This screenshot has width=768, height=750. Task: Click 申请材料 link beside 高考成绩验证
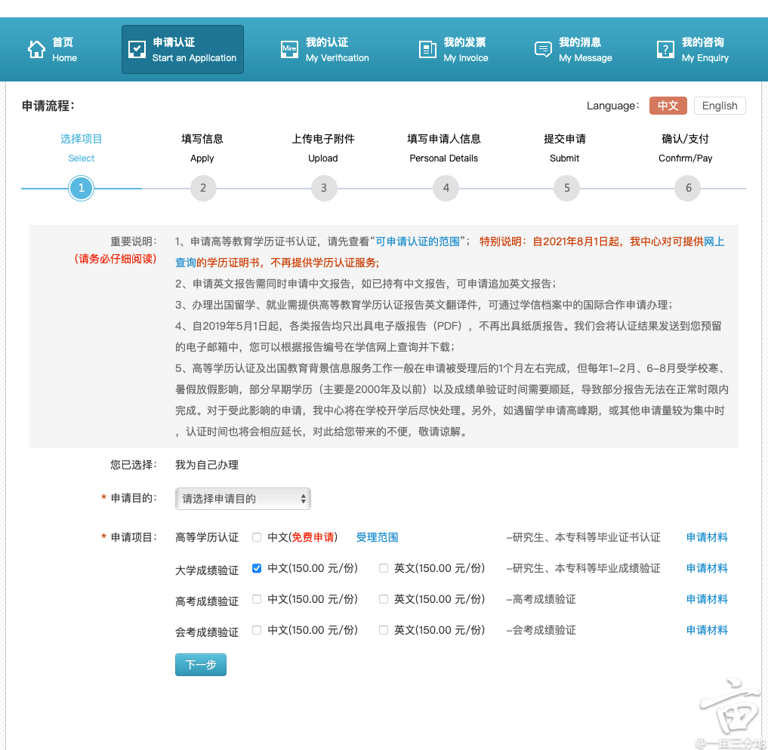tap(707, 599)
